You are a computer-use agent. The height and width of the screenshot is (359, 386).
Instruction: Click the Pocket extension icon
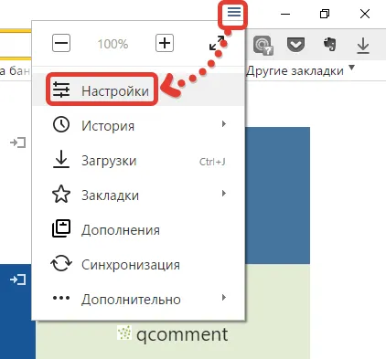(x=296, y=45)
